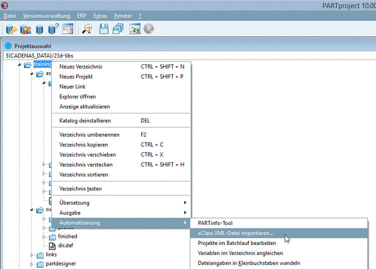Screen dimensions: 376x269
Task: Click the file icon next to dir.def
Action: [x=52, y=246]
